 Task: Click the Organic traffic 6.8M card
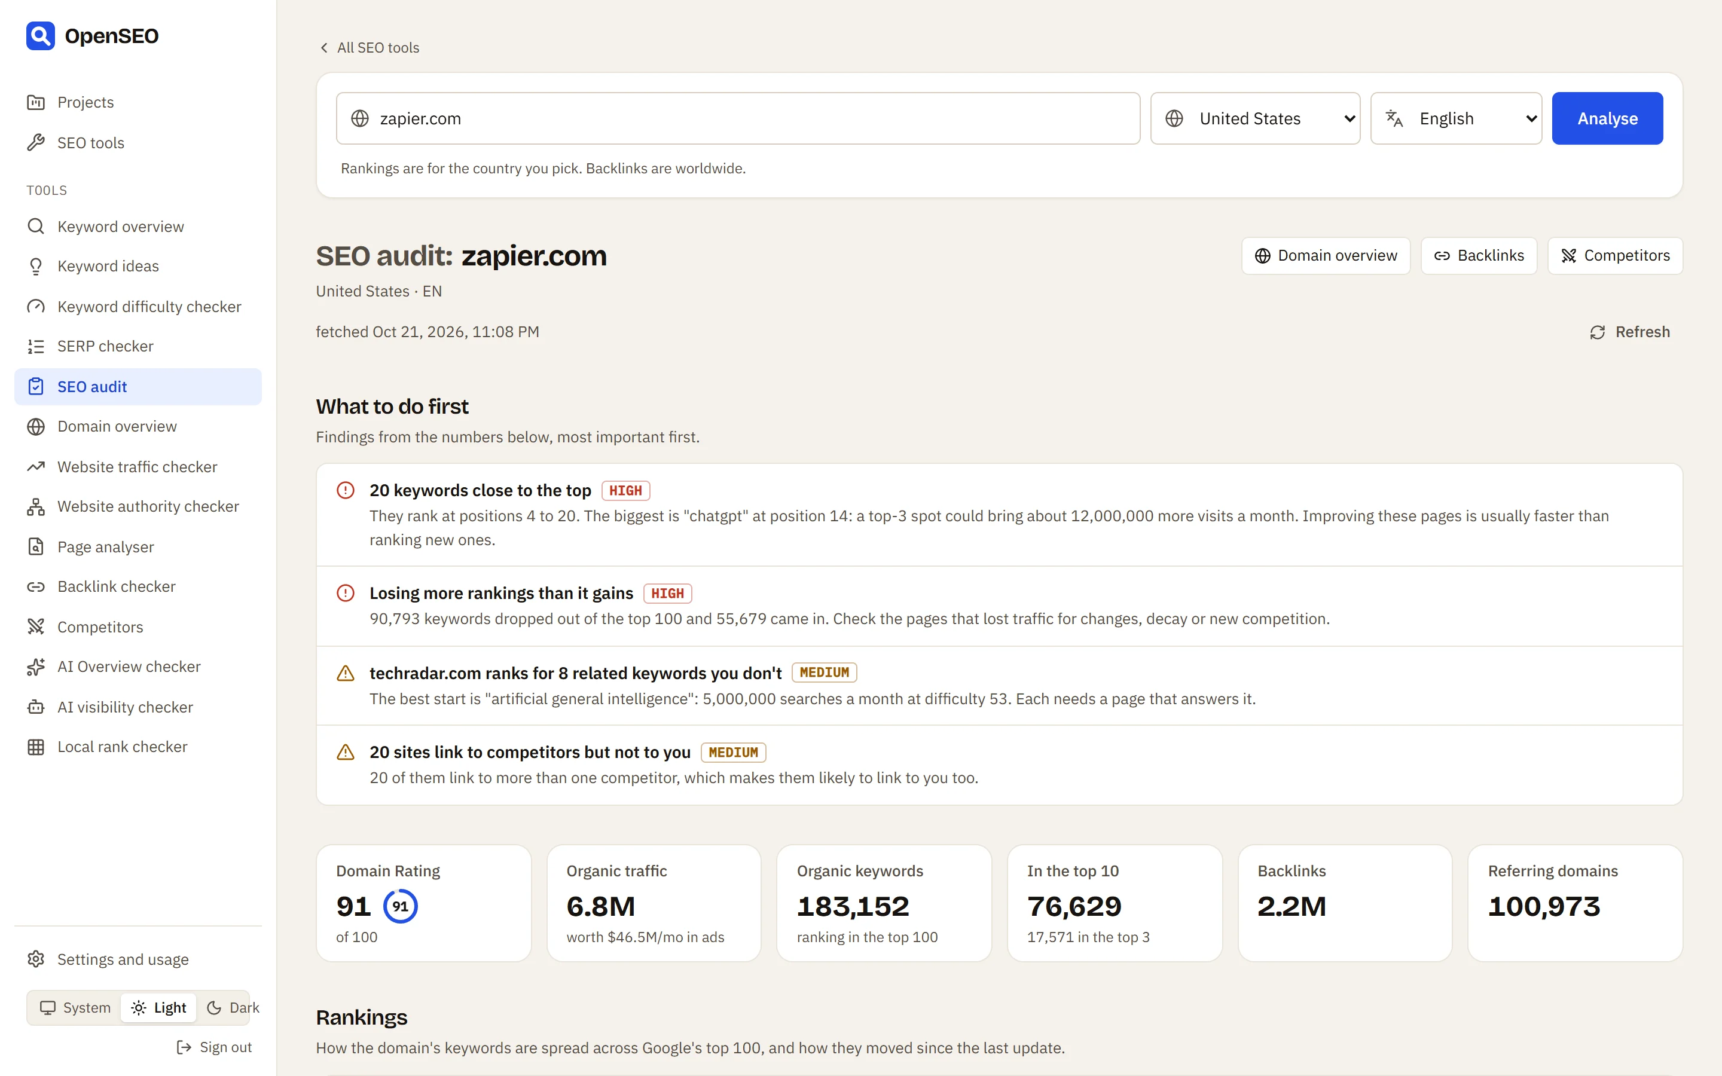tap(654, 903)
